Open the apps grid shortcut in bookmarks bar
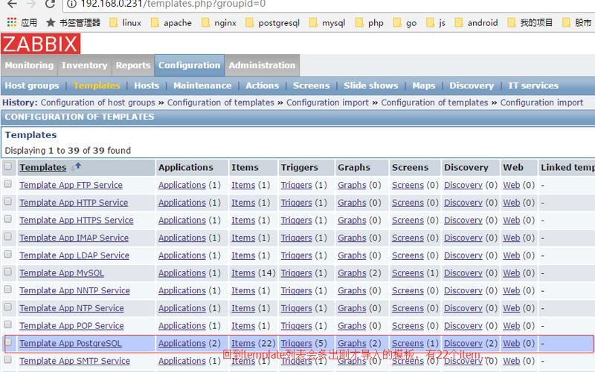595x372 pixels. click(12, 23)
